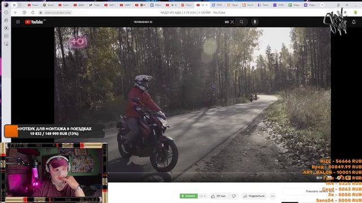The height and width of the screenshot is (203, 362).
Task: Click the green Скачать download button
Action: [x=188, y=196]
